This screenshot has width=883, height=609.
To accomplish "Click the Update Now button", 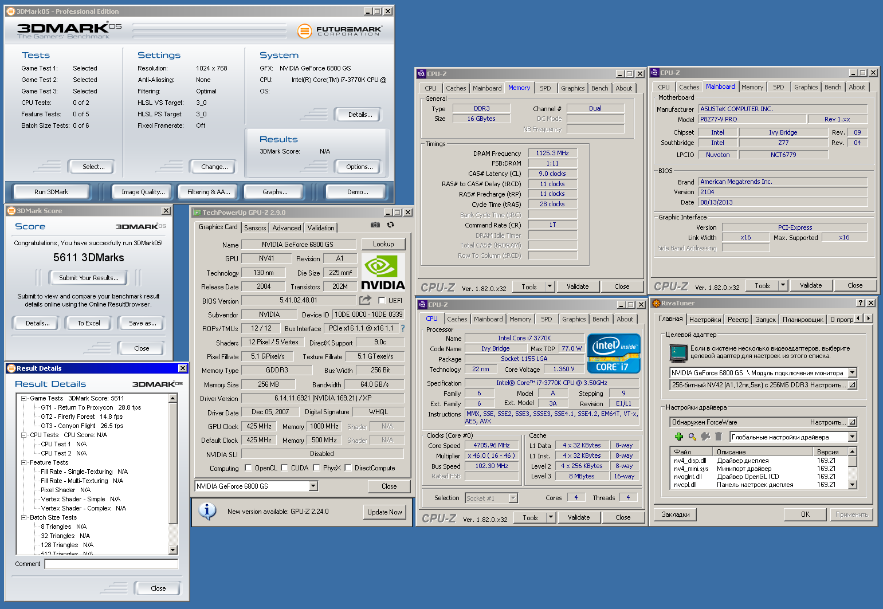I will (x=384, y=512).
